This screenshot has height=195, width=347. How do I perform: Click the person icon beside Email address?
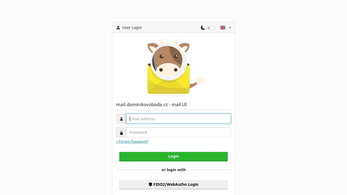pyautogui.click(x=121, y=119)
